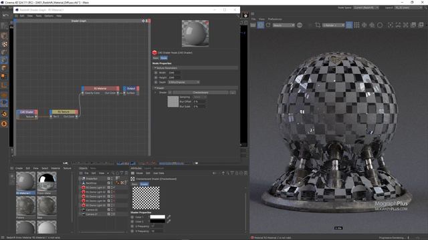Click the ellipsis button beside Checkerboard shader
The width and height of the screenshot is (428, 240).
(x=233, y=93)
